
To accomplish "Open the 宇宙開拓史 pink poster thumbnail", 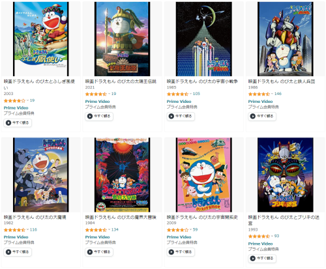I will [x=203, y=175].
